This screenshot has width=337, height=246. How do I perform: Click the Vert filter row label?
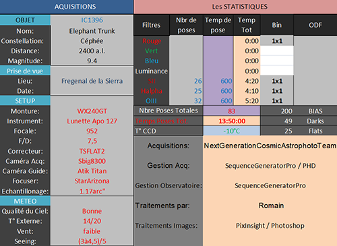click(x=152, y=51)
